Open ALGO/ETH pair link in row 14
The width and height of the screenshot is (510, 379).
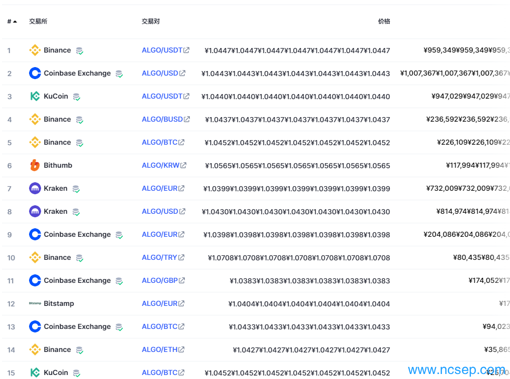tap(163, 350)
